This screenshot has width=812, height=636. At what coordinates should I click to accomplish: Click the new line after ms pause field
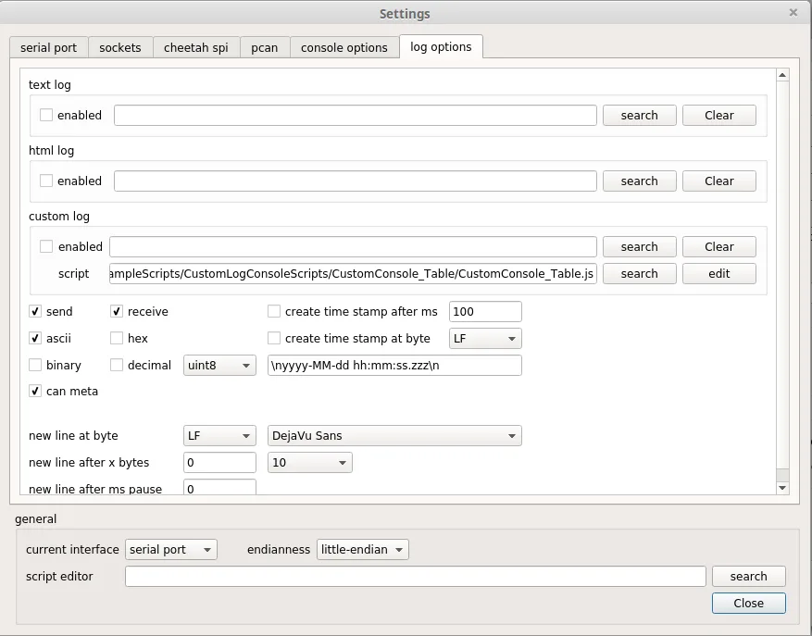[x=219, y=487]
